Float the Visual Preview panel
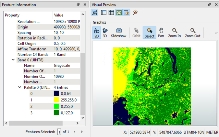 [x=210, y=5]
